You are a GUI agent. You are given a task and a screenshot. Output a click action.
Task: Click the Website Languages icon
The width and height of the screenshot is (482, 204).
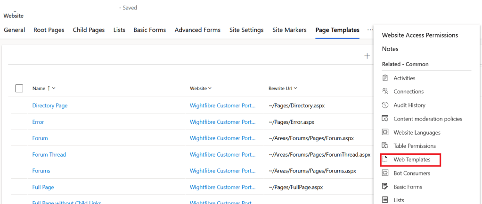385,132
